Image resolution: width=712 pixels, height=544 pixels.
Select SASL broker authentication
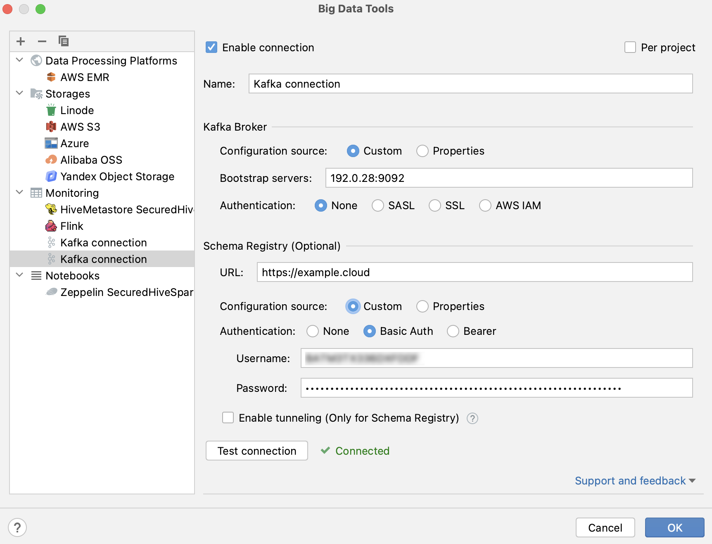click(378, 205)
